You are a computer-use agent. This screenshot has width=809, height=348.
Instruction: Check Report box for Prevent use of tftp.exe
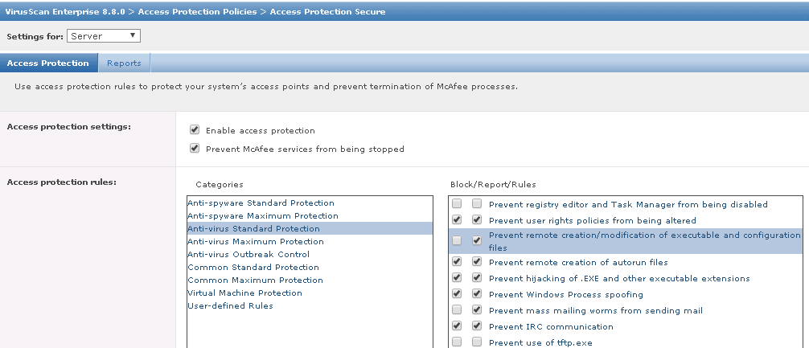coord(477,342)
